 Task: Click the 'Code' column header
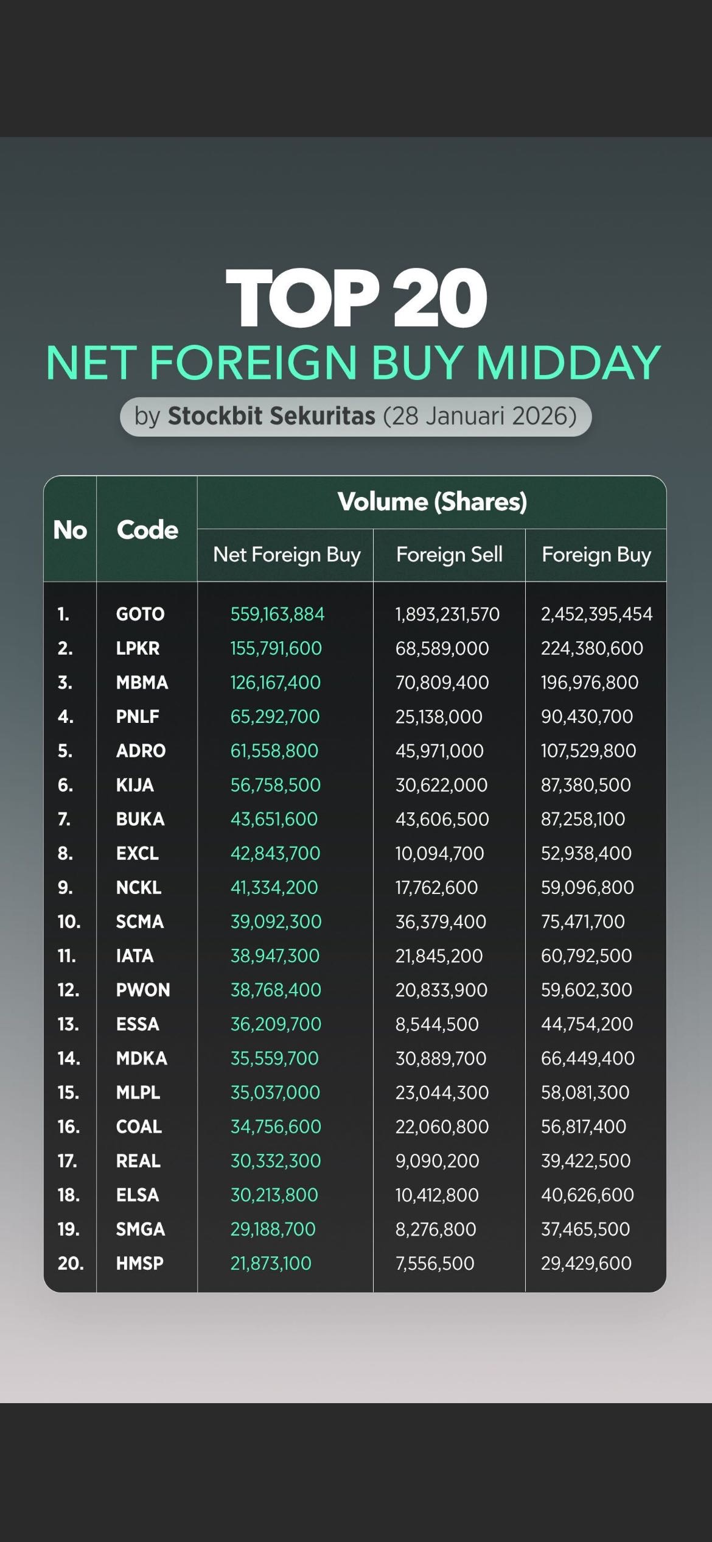pos(147,530)
